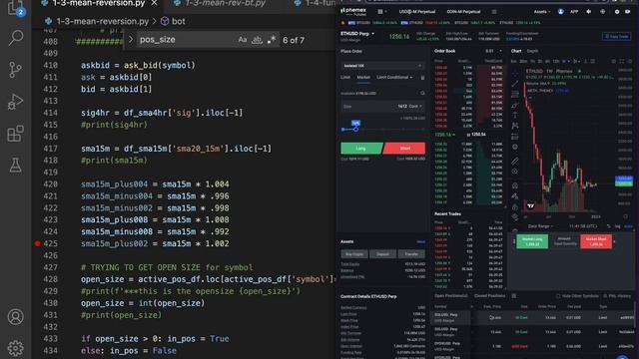
Task: Click the 1-3-mean-reversion.py breadcrumb item
Action: pos(97,21)
